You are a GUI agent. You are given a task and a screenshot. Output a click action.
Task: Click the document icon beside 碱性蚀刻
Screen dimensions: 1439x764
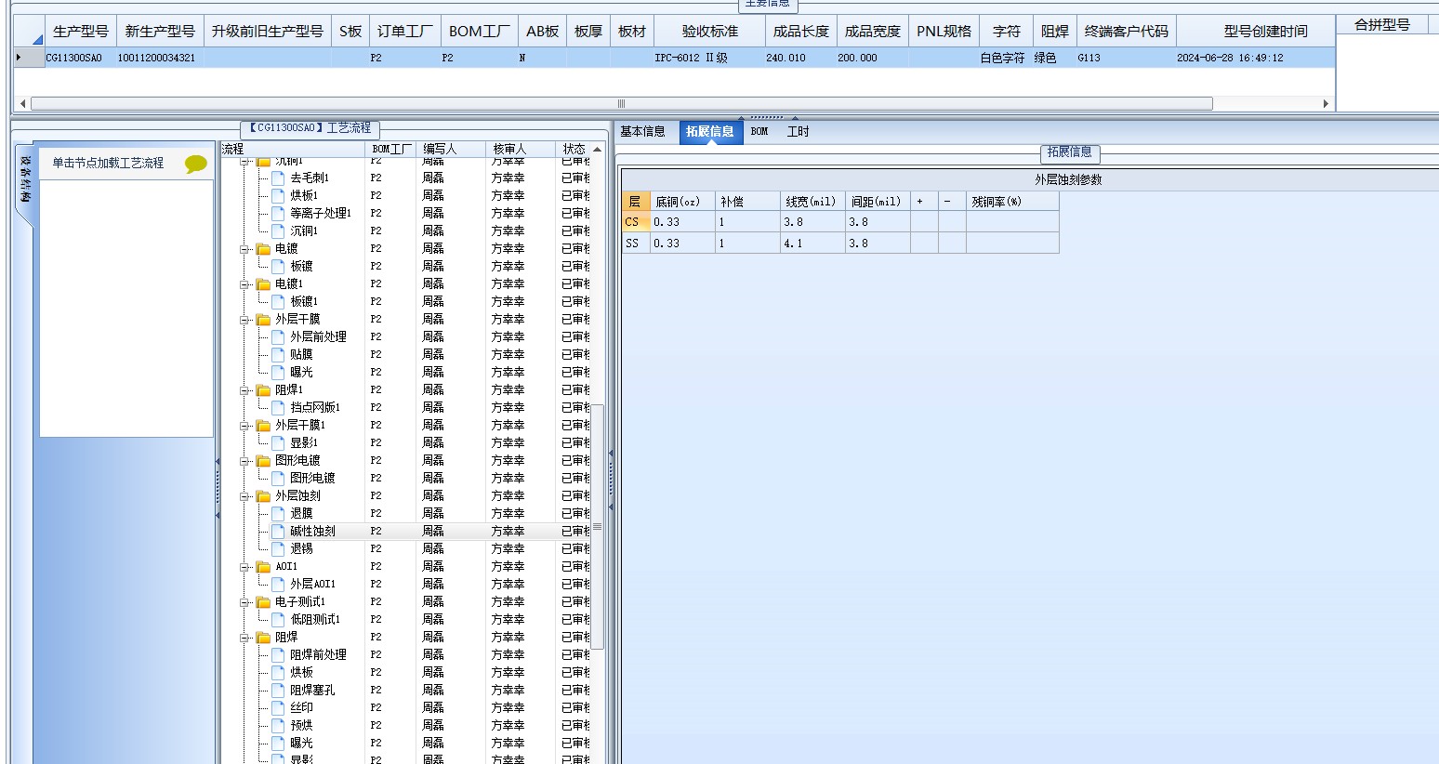coord(278,531)
